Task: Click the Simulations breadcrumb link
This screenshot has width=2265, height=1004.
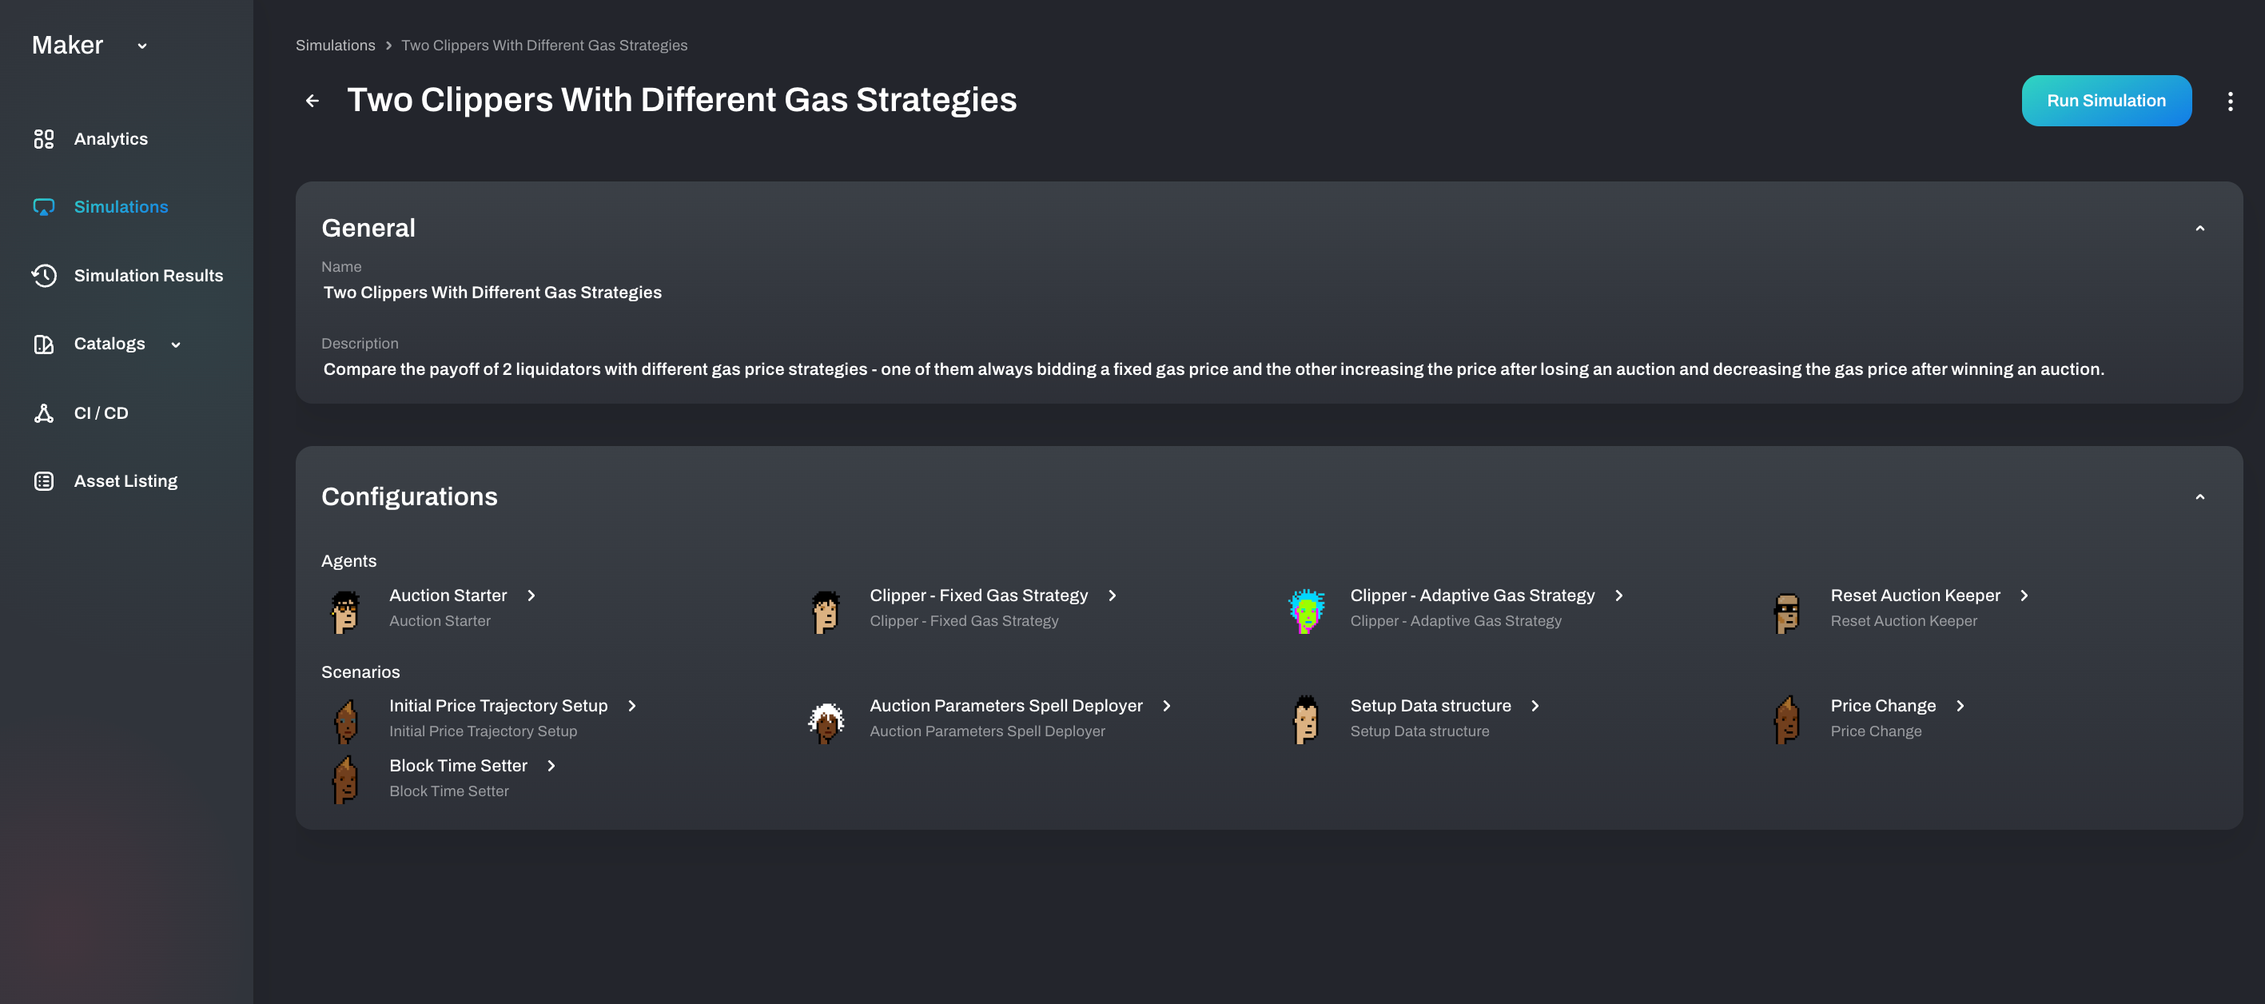Action: [x=335, y=46]
